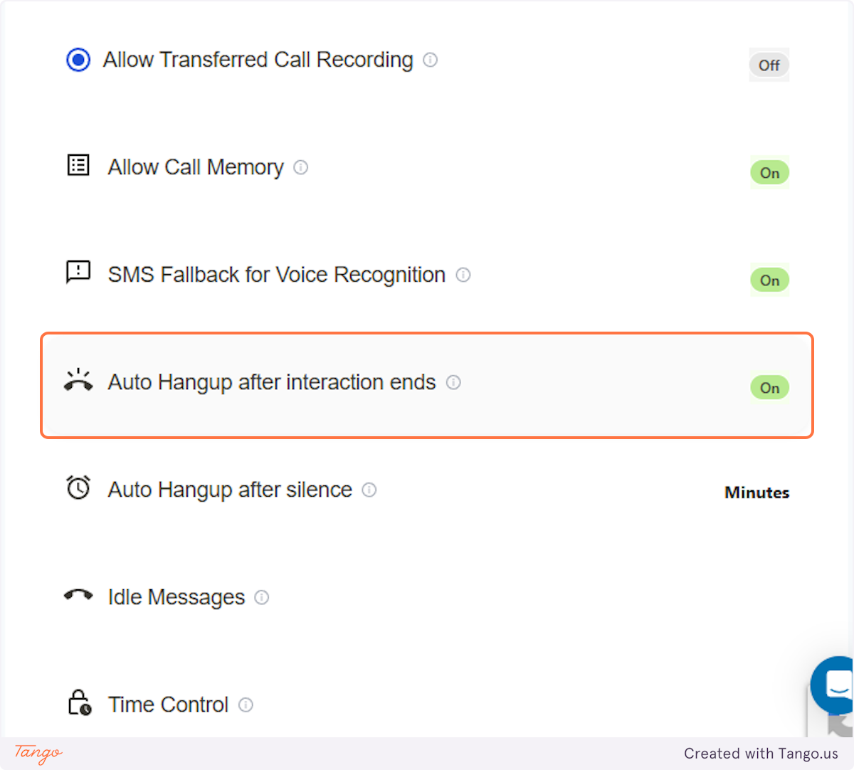Select the Allow Transferred Call Recording radio button
The width and height of the screenshot is (854, 770).
[x=78, y=60]
